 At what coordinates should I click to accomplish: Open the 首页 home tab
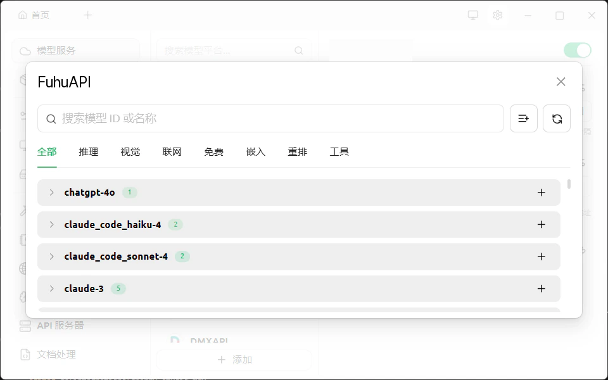34,15
